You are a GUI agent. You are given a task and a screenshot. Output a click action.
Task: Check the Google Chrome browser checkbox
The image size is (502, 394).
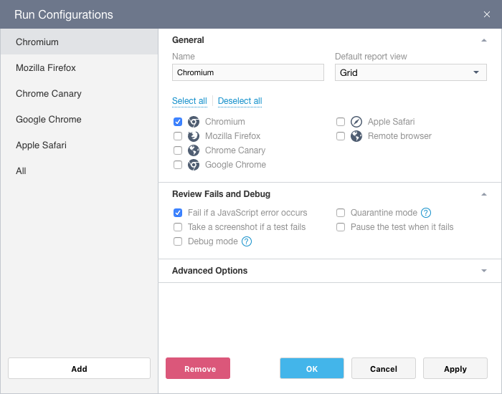tap(178, 165)
